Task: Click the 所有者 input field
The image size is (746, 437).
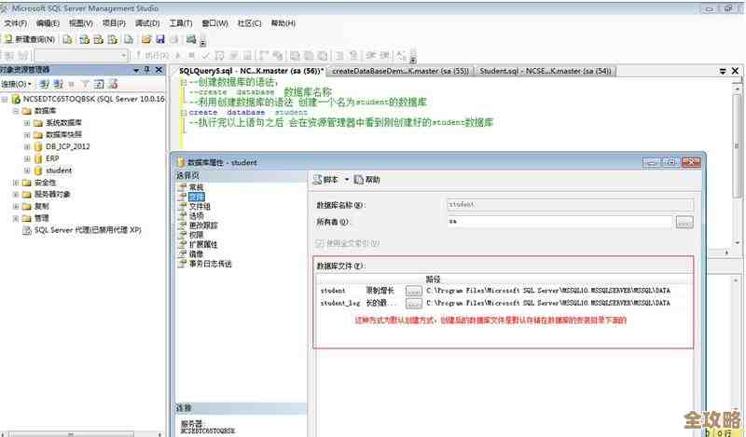Action: [560, 222]
